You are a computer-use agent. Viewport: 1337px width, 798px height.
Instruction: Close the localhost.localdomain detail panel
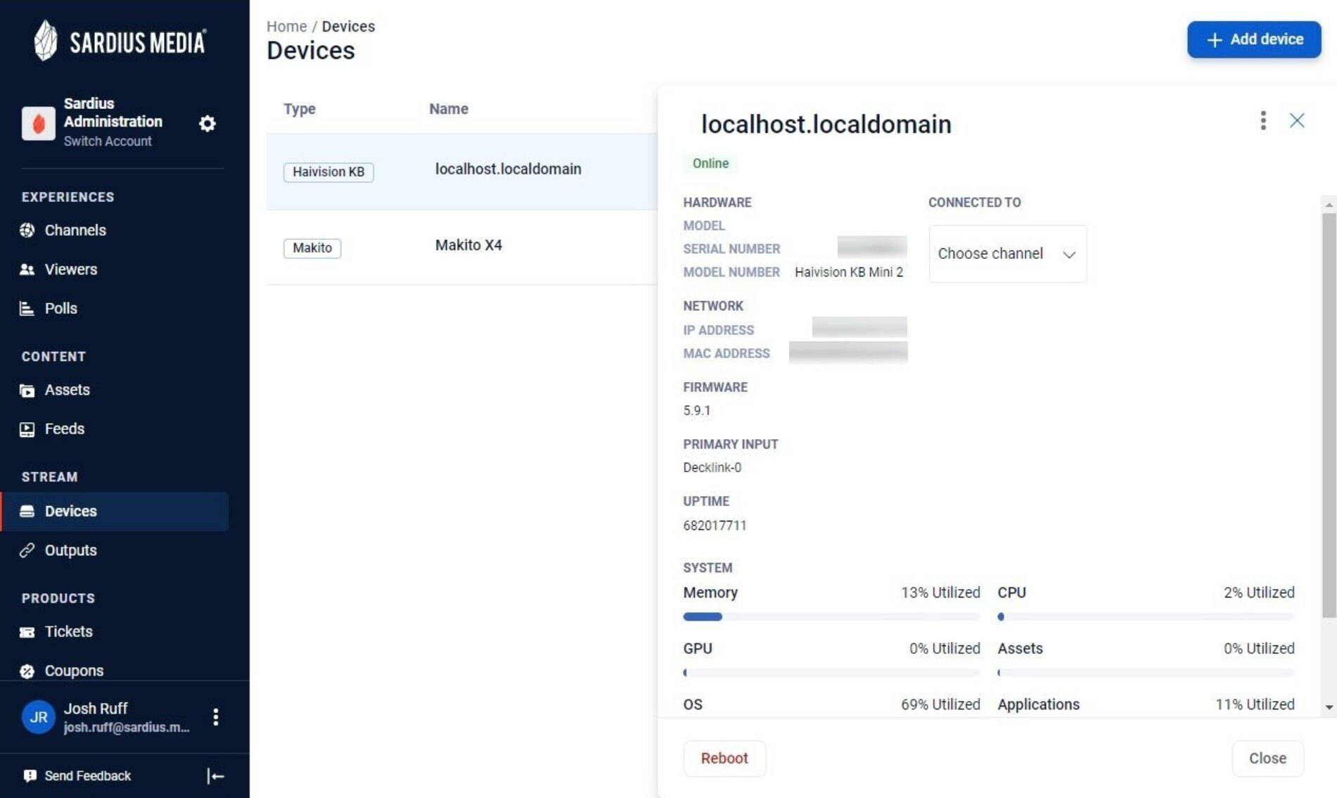click(1297, 120)
